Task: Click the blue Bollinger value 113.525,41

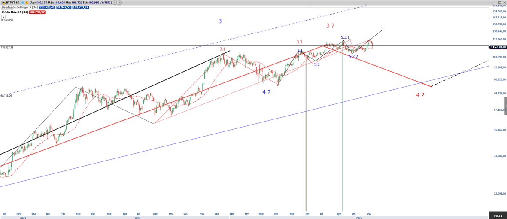Action: pos(47,7)
